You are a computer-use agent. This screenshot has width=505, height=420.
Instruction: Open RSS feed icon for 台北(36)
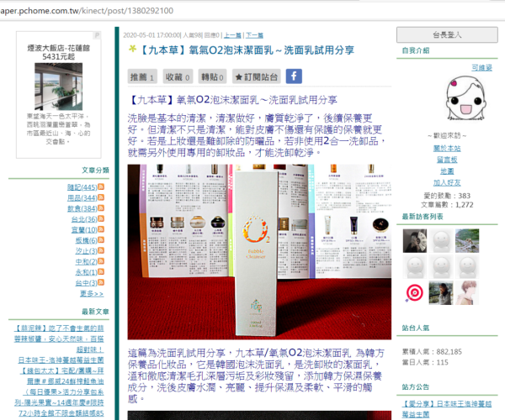click(101, 218)
